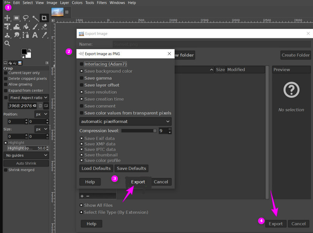Open the automatic pixelformat dropdown
Viewport: 313px width, 233px height.
coord(125,122)
